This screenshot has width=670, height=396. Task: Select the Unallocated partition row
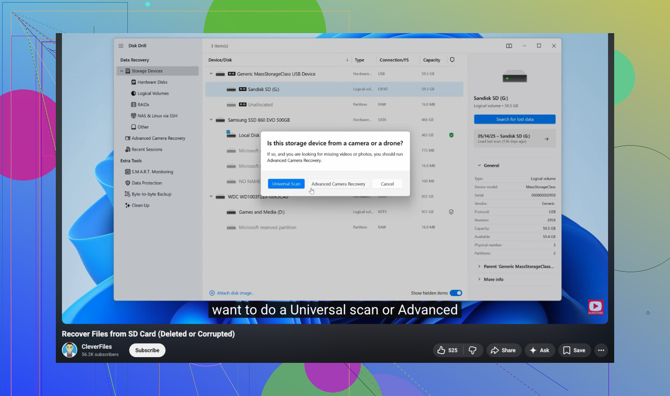point(334,105)
